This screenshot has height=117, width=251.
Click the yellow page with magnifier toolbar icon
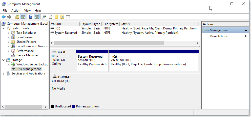[x=62, y=17]
